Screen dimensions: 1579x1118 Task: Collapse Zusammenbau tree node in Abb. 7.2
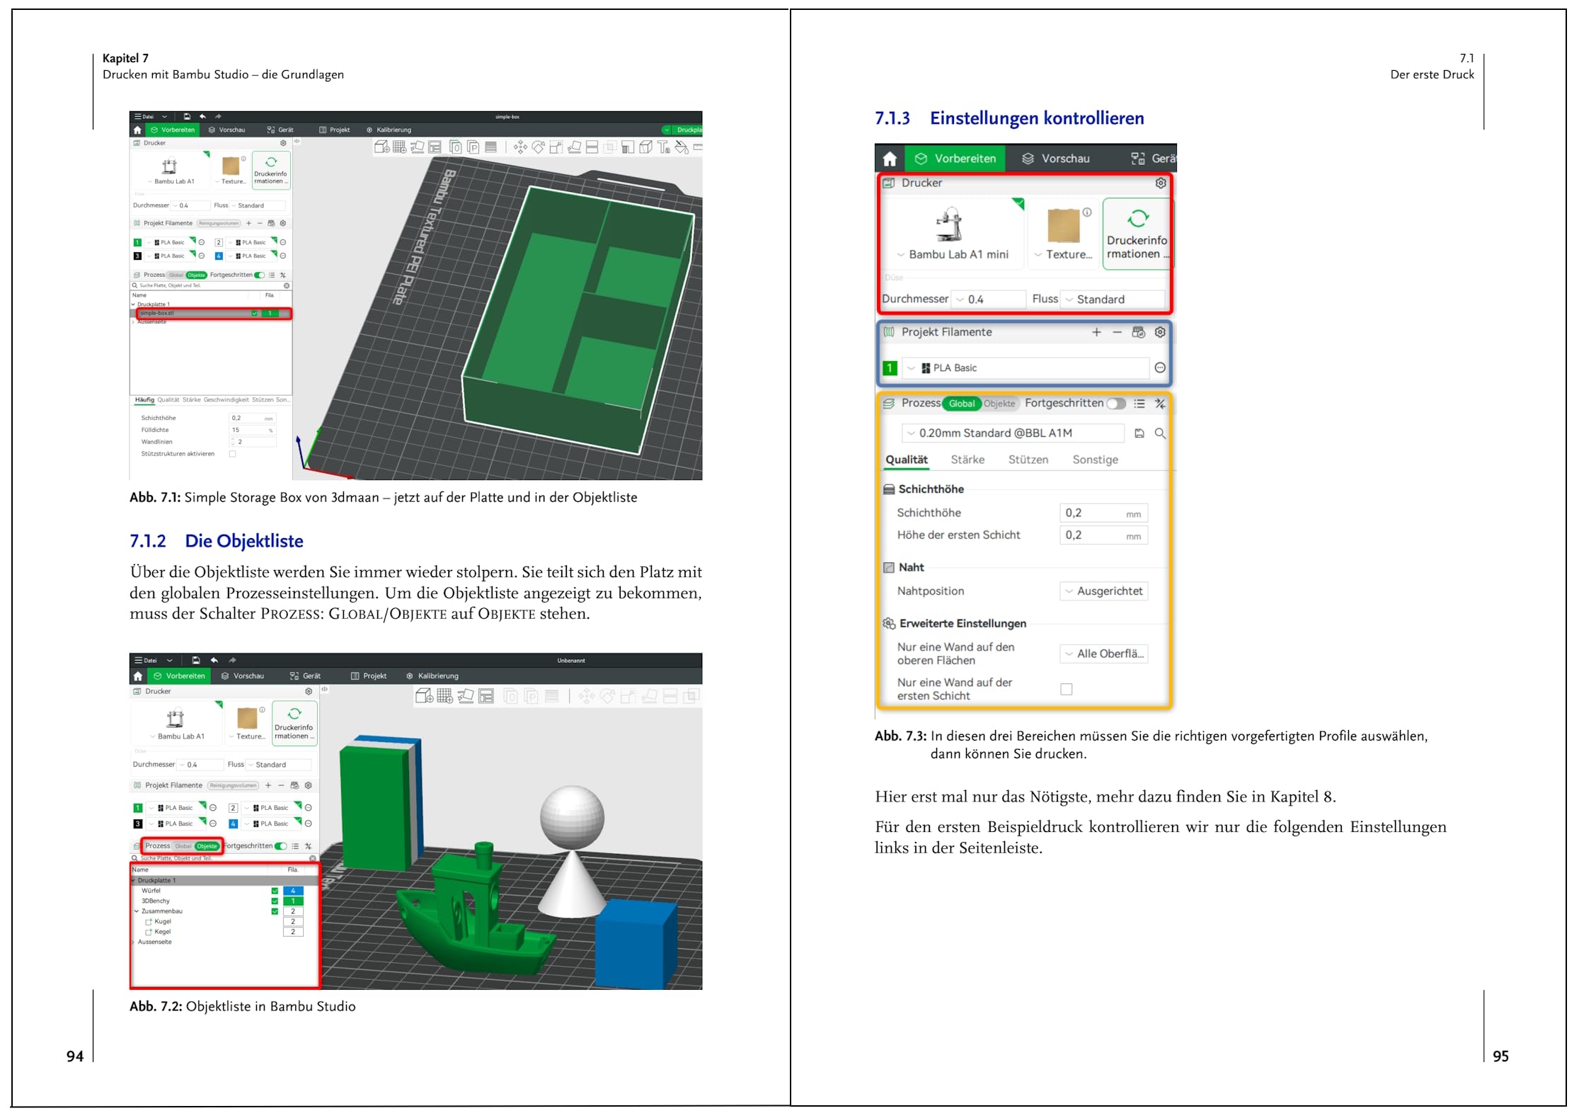tap(137, 912)
